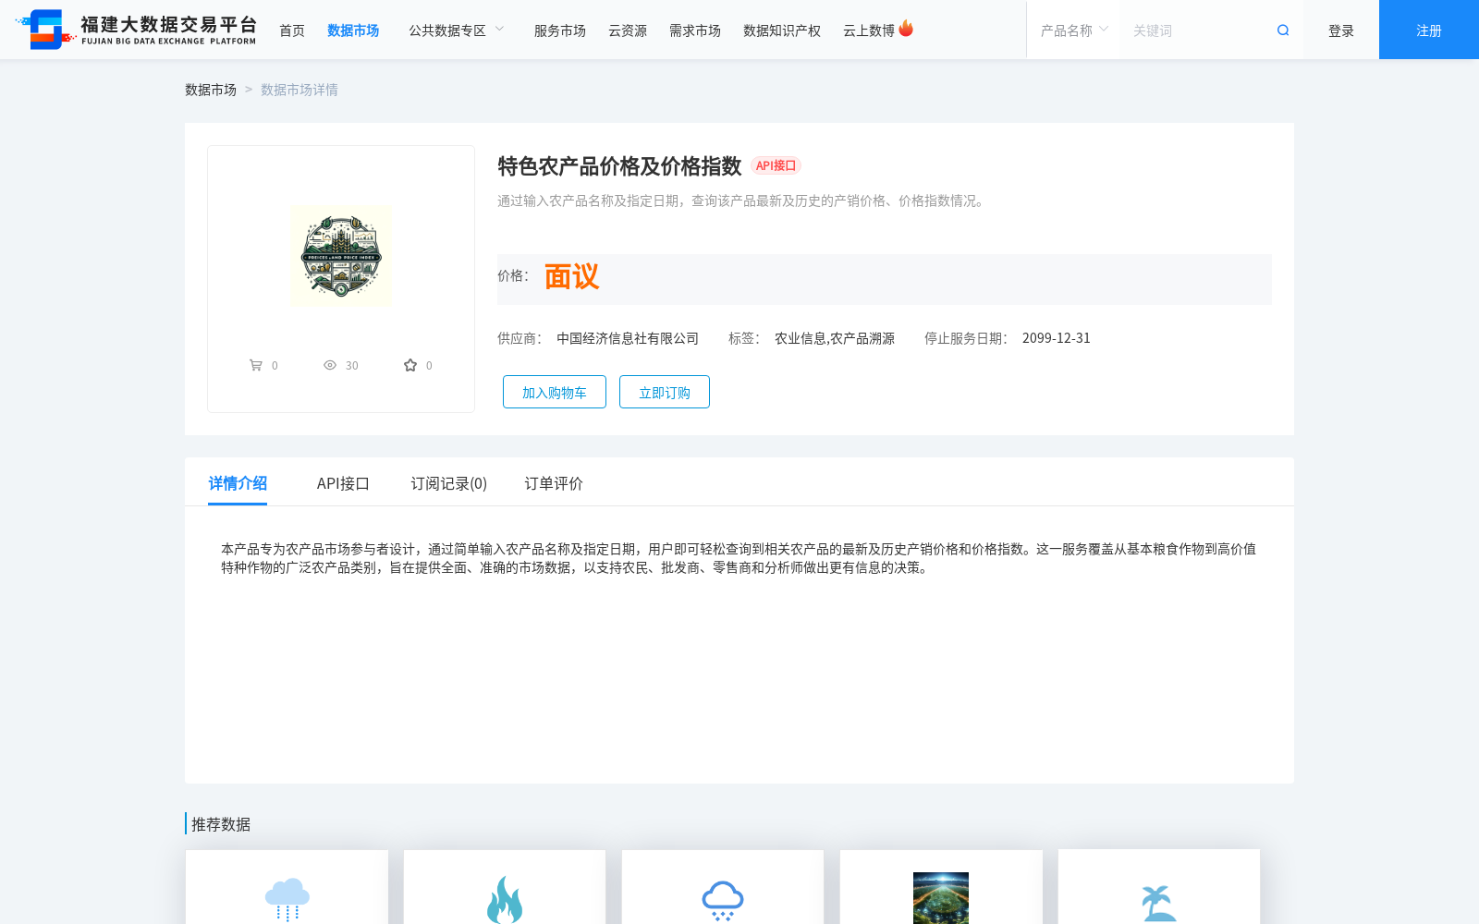Open 数据市场 navigation item
The width and height of the screenshot is (1479, 924).
pyautogui.click(x=353, y=30)
